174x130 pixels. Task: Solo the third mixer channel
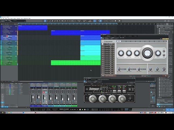point(46,91)
